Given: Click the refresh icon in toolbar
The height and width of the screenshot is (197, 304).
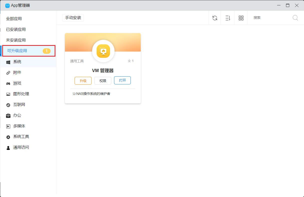Looking at the screenshot, I should click(215, 18).
